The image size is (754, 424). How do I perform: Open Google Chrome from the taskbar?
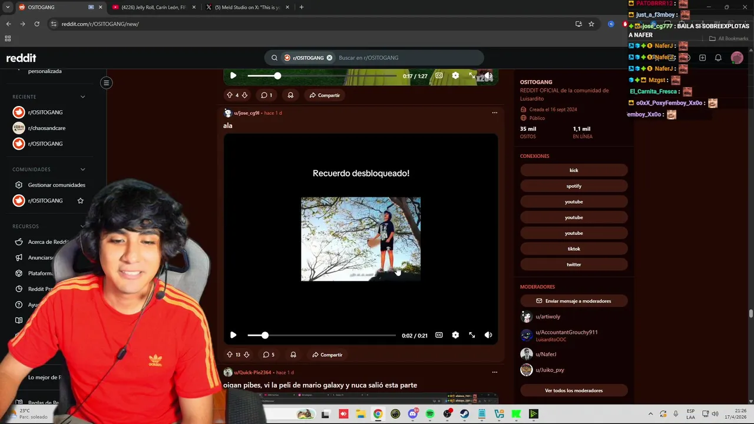[x=378, y=414]
